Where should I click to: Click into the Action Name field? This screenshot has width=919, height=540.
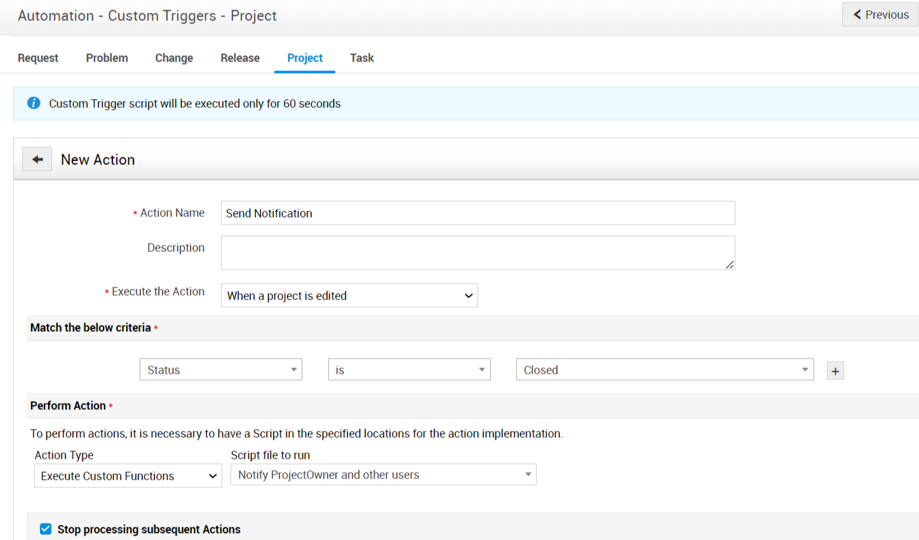tap(478, 213)
